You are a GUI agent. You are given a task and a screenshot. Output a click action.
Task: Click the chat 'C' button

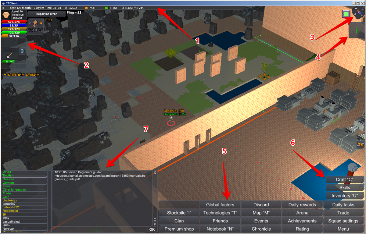pyautogui.click(x=155, y=219)
